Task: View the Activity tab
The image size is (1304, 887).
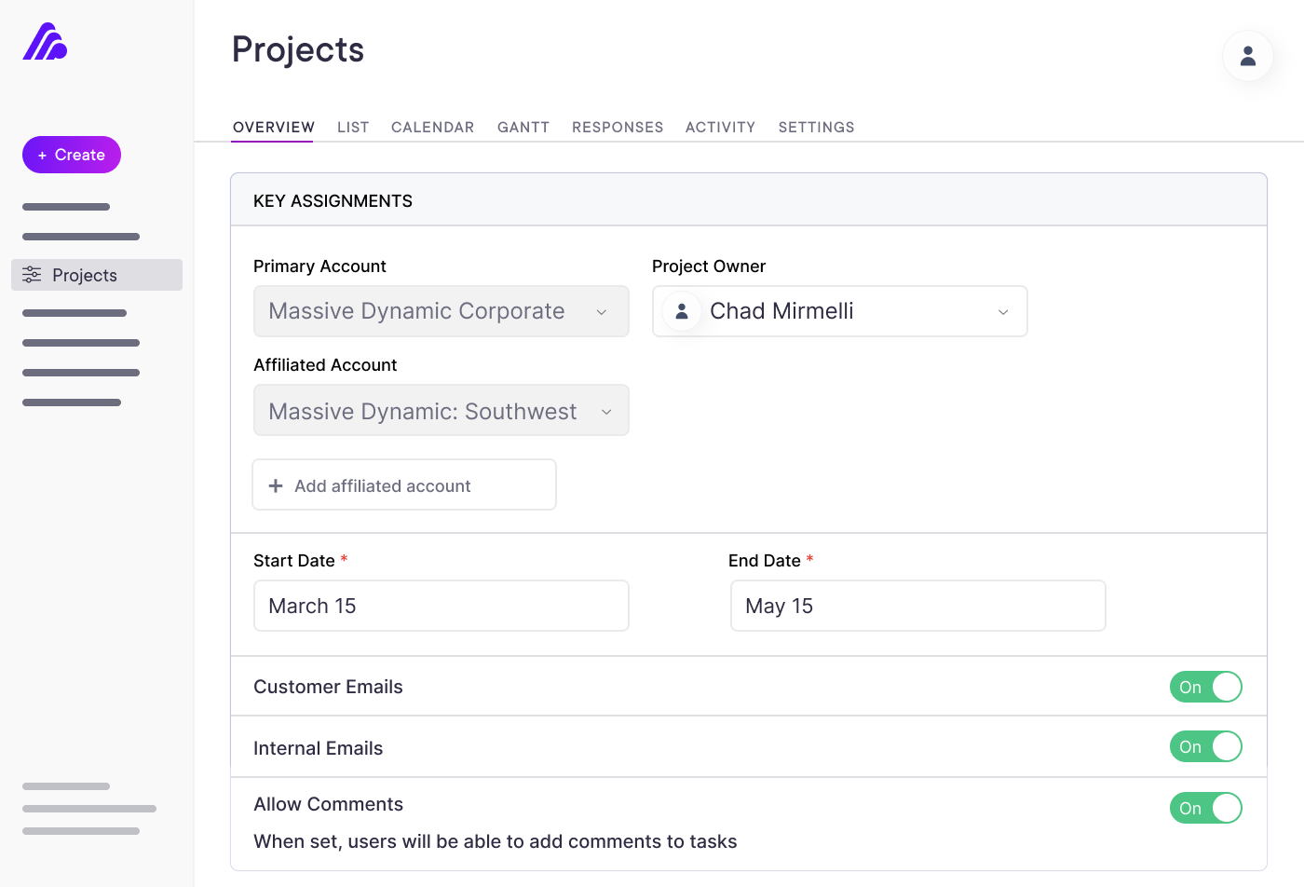Action: point(720,127)
